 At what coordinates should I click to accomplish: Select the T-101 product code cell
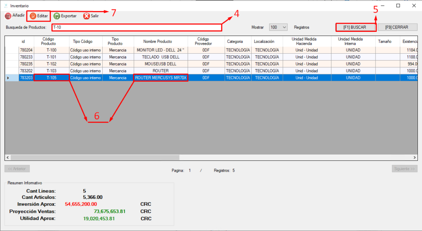tap(52, 57)
